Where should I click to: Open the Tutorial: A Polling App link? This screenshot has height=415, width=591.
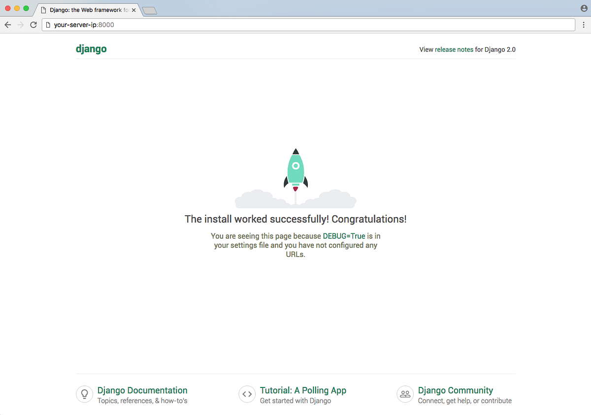(303, 390)
